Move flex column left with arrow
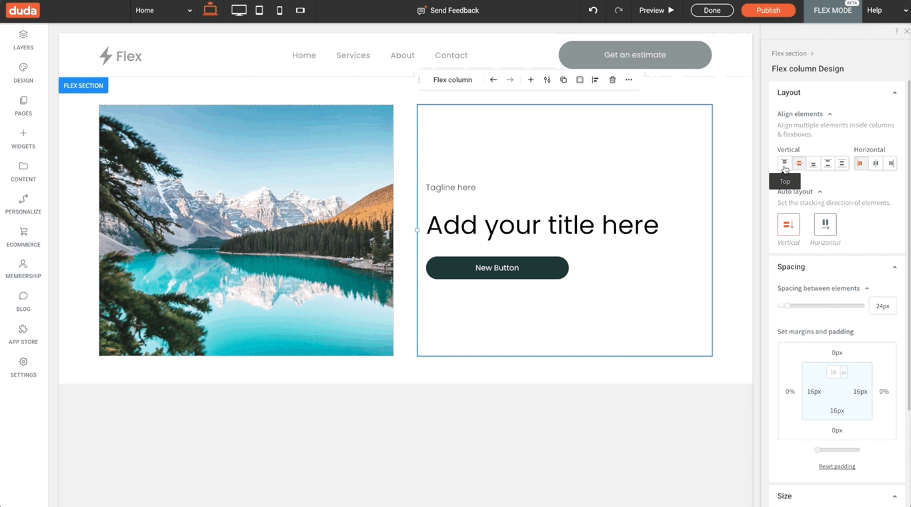Viewport: 911px width, 507px height. (x=494, y=79)
